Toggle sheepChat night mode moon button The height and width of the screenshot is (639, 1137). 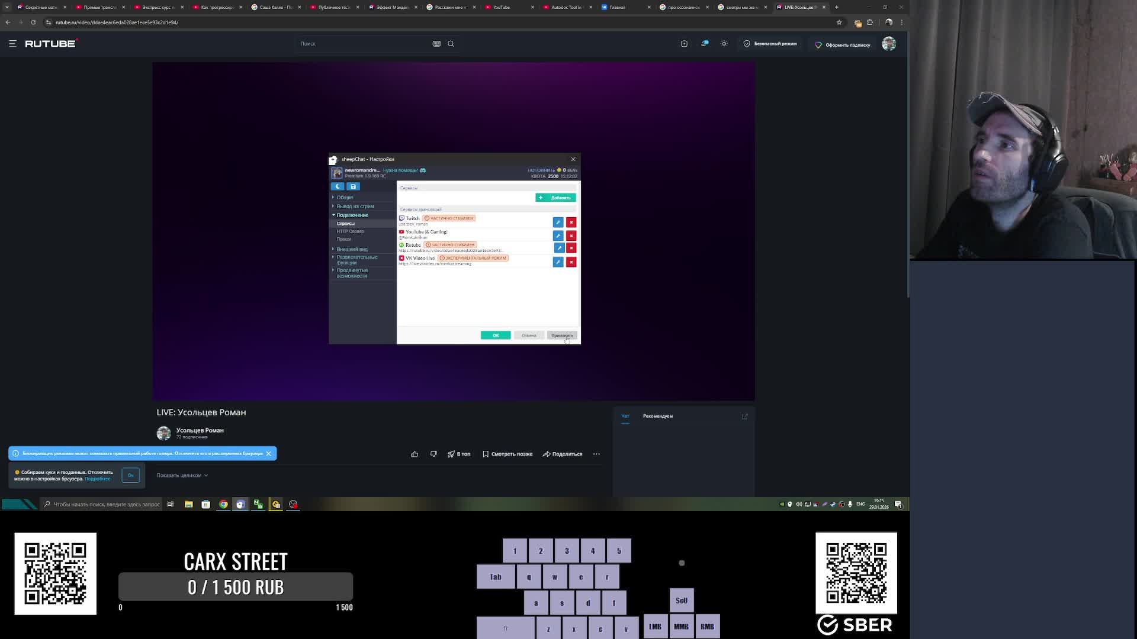pos(338,186)
